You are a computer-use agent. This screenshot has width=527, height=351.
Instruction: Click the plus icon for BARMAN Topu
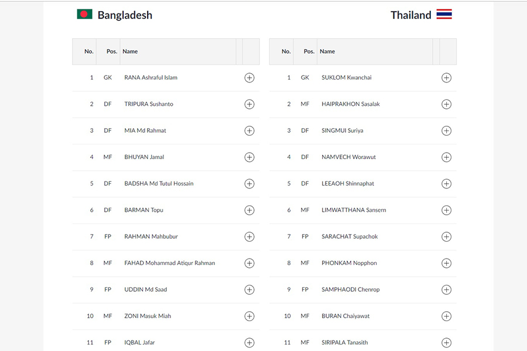(x=249, y=210)
